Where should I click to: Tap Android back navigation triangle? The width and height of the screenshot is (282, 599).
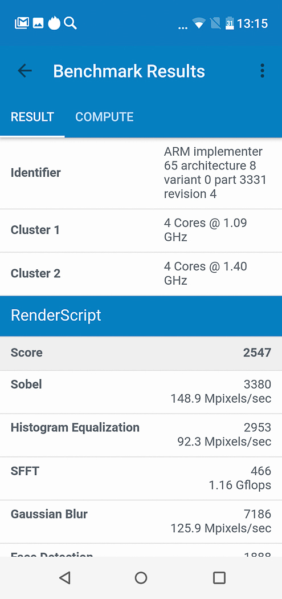pos(65,577)
